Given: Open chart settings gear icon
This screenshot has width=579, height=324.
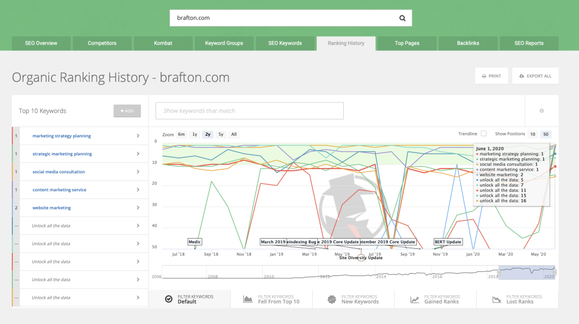Looking at the screenshot, I should [541, 111].
